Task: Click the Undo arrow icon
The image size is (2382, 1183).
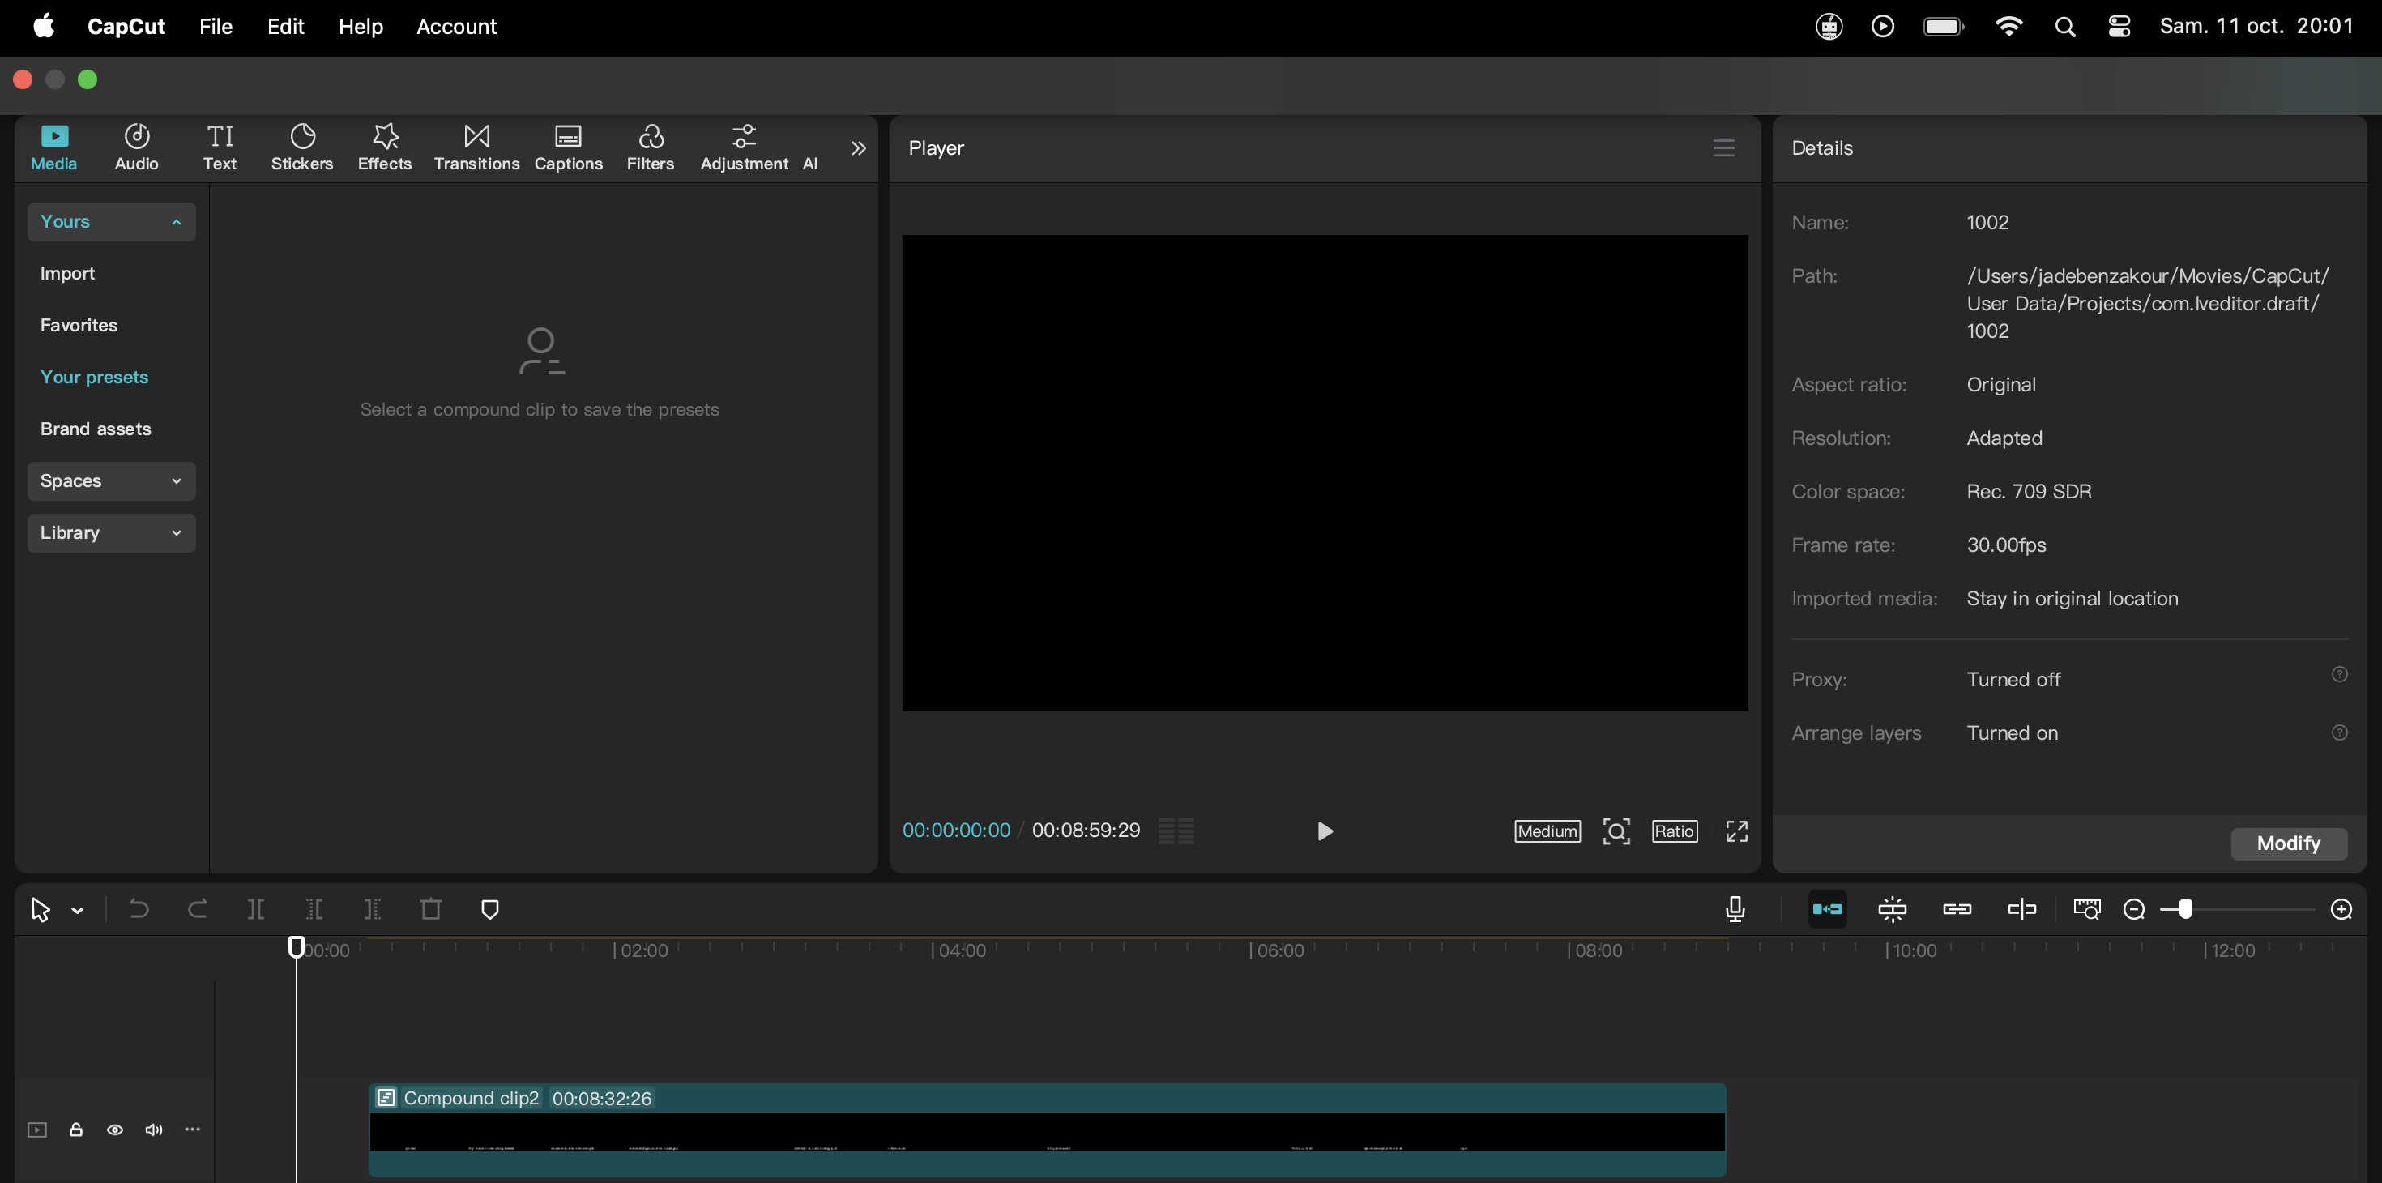Action: [139, 909]
